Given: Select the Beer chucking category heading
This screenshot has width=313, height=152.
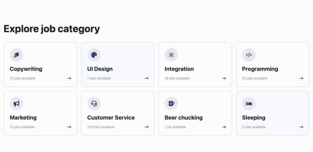Looking at the screenshot, I should point(183,117).
